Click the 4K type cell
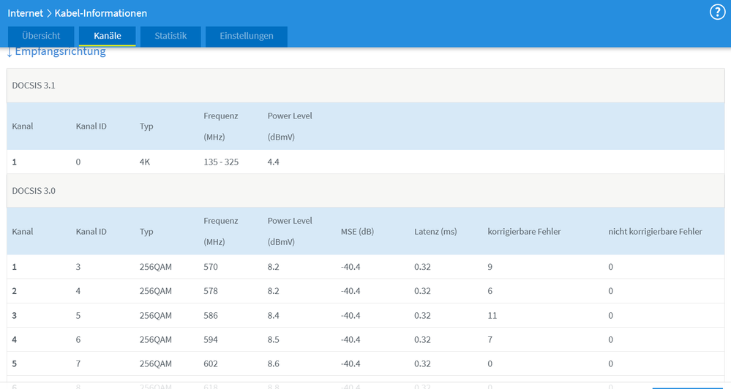Screen dimensions: 731x389 pos(144,162)
